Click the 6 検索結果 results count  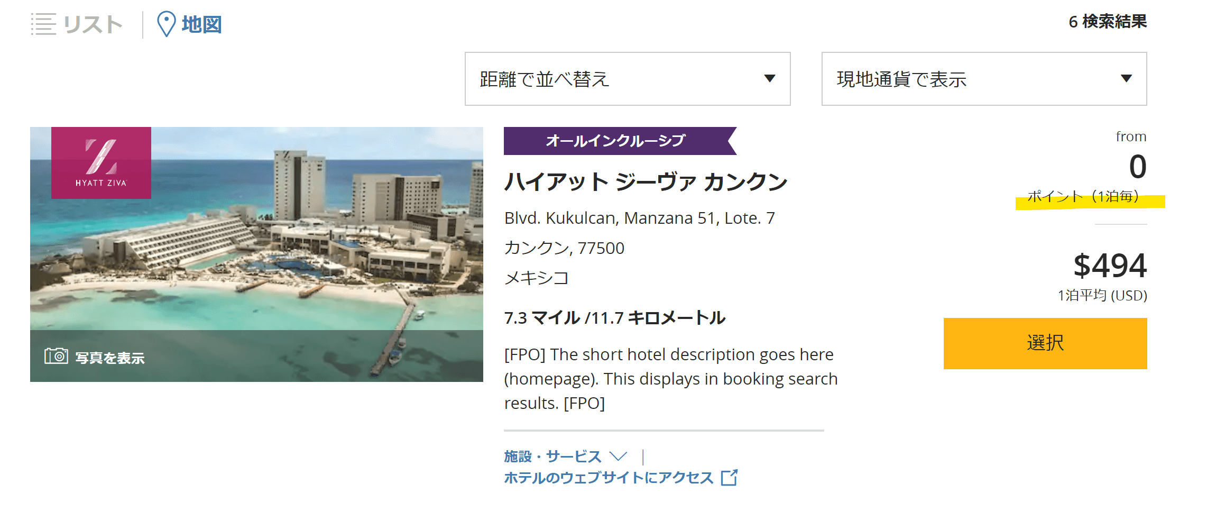1108,22
